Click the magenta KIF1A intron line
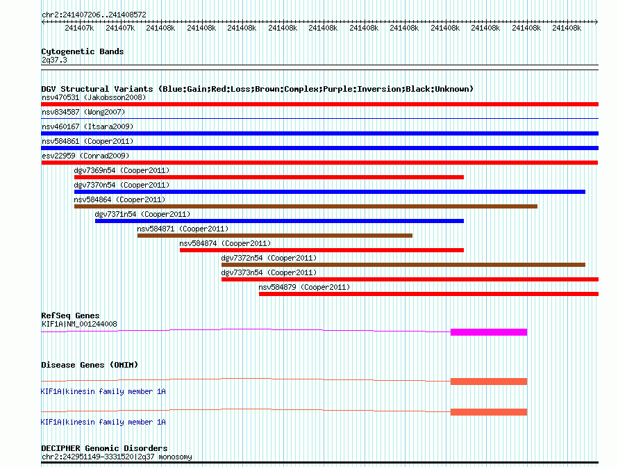 click(246, 331)
